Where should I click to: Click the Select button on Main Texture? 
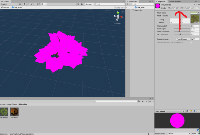pyautogui.click(x=197, y=22)
